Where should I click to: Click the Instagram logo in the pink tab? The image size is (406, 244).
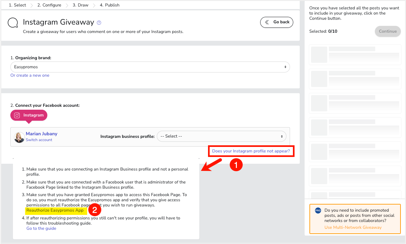pyautogui.click(x=17, y=115)
